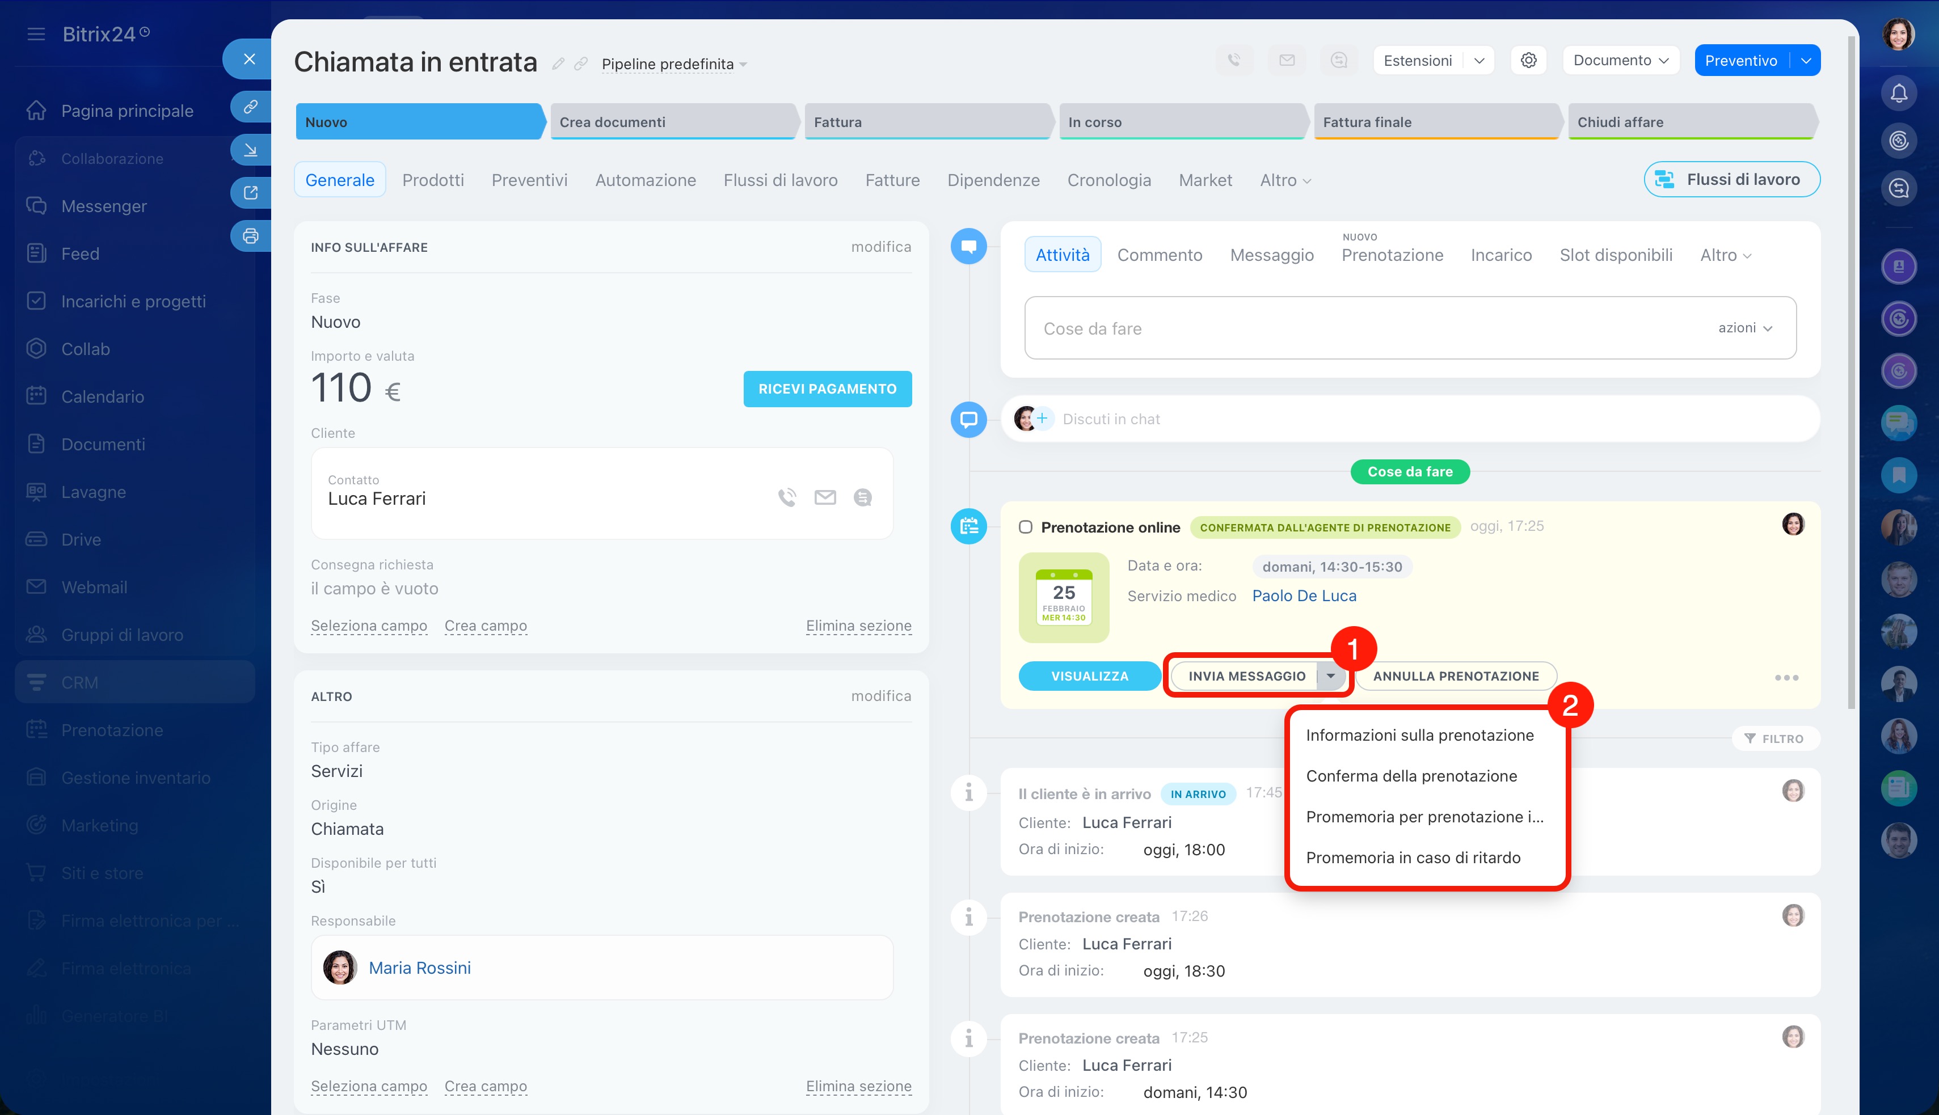The width and height of the screenshot is (1939, 1115).
Task: Open the Documento dropdown
Action: tap(1620, 61)
